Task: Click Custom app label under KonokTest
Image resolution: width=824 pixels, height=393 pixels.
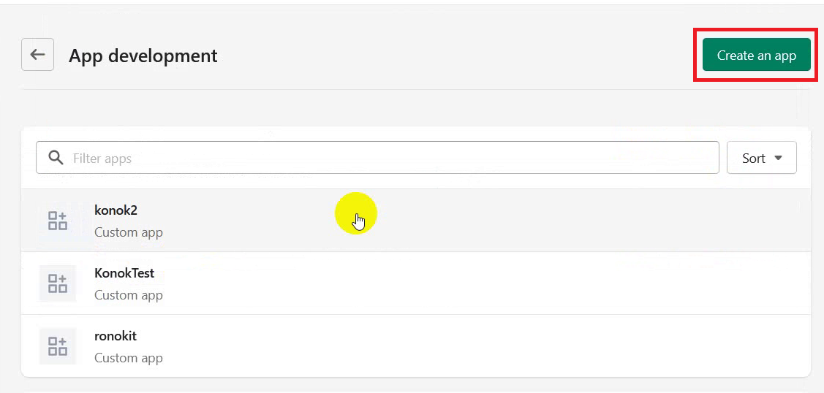Action: pyautogui.click(x=129, y=295)
